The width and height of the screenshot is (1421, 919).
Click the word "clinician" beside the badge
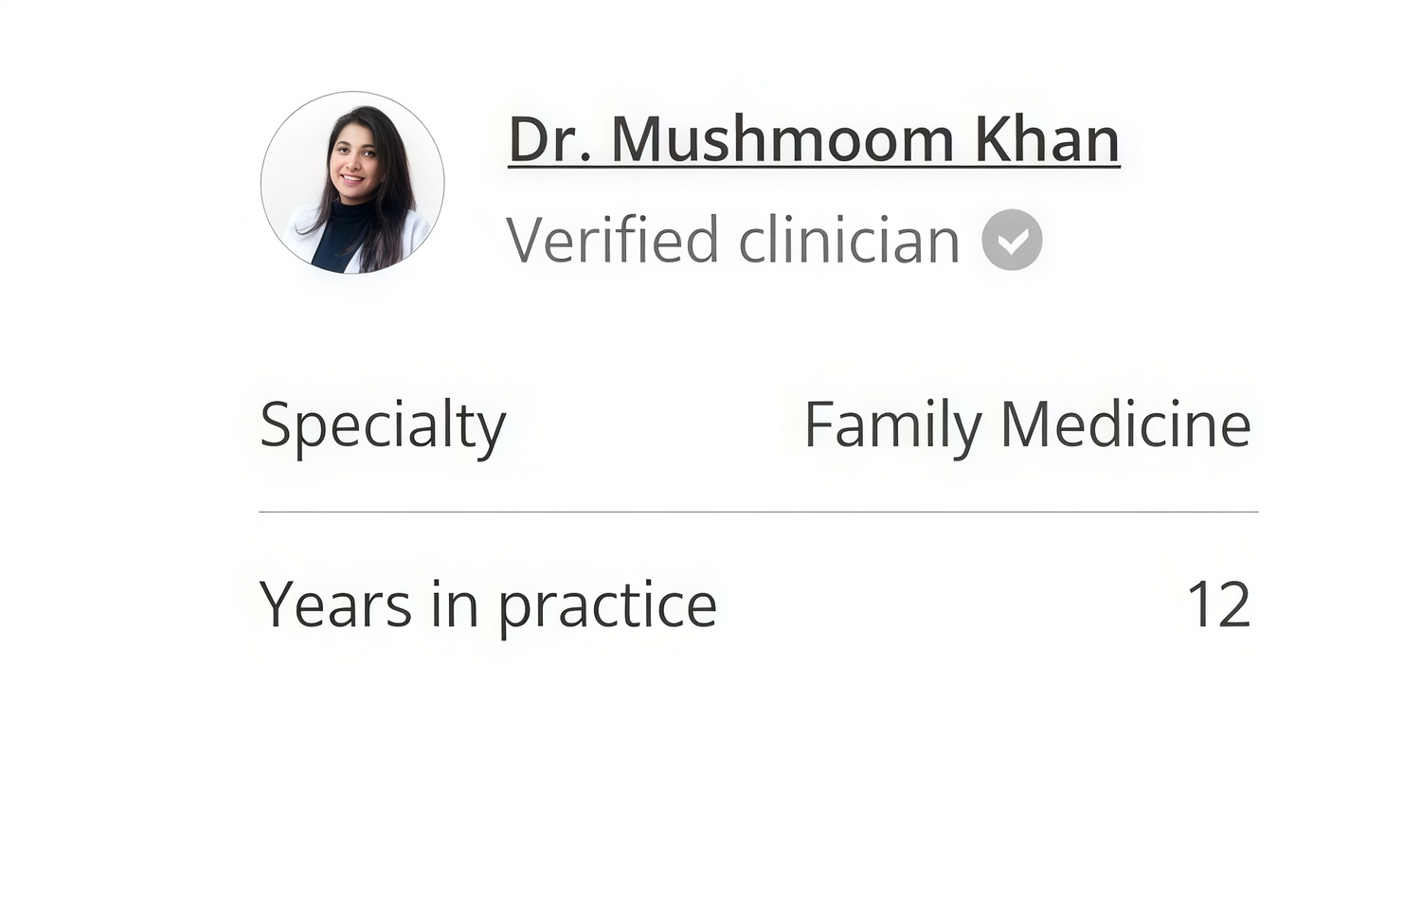(849, 241)
